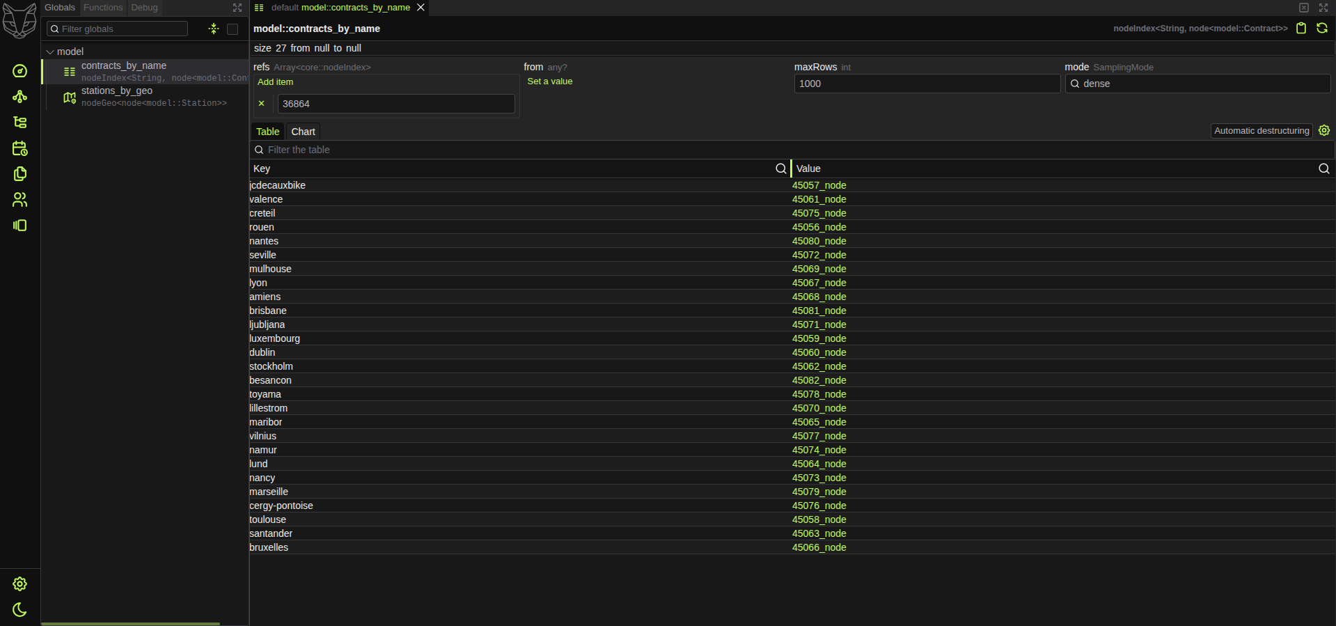Maximize the Globals panel with expand icon
1336x626 pixels.
click(237, 8)
